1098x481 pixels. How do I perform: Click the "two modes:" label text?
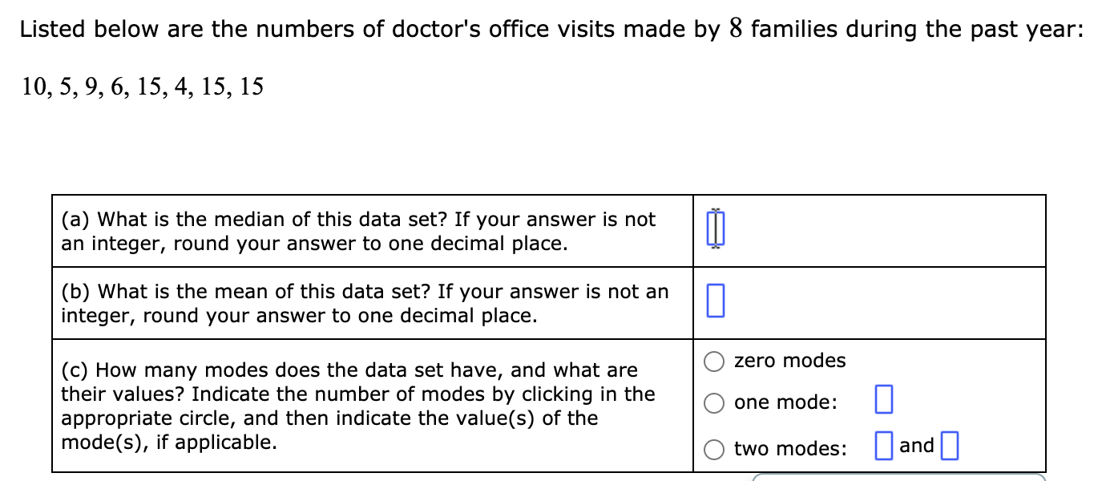[790, 449]
